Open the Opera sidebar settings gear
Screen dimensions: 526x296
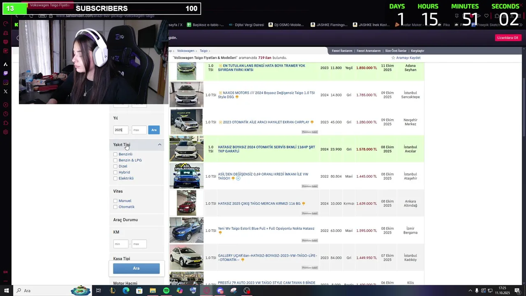point(5,132)
